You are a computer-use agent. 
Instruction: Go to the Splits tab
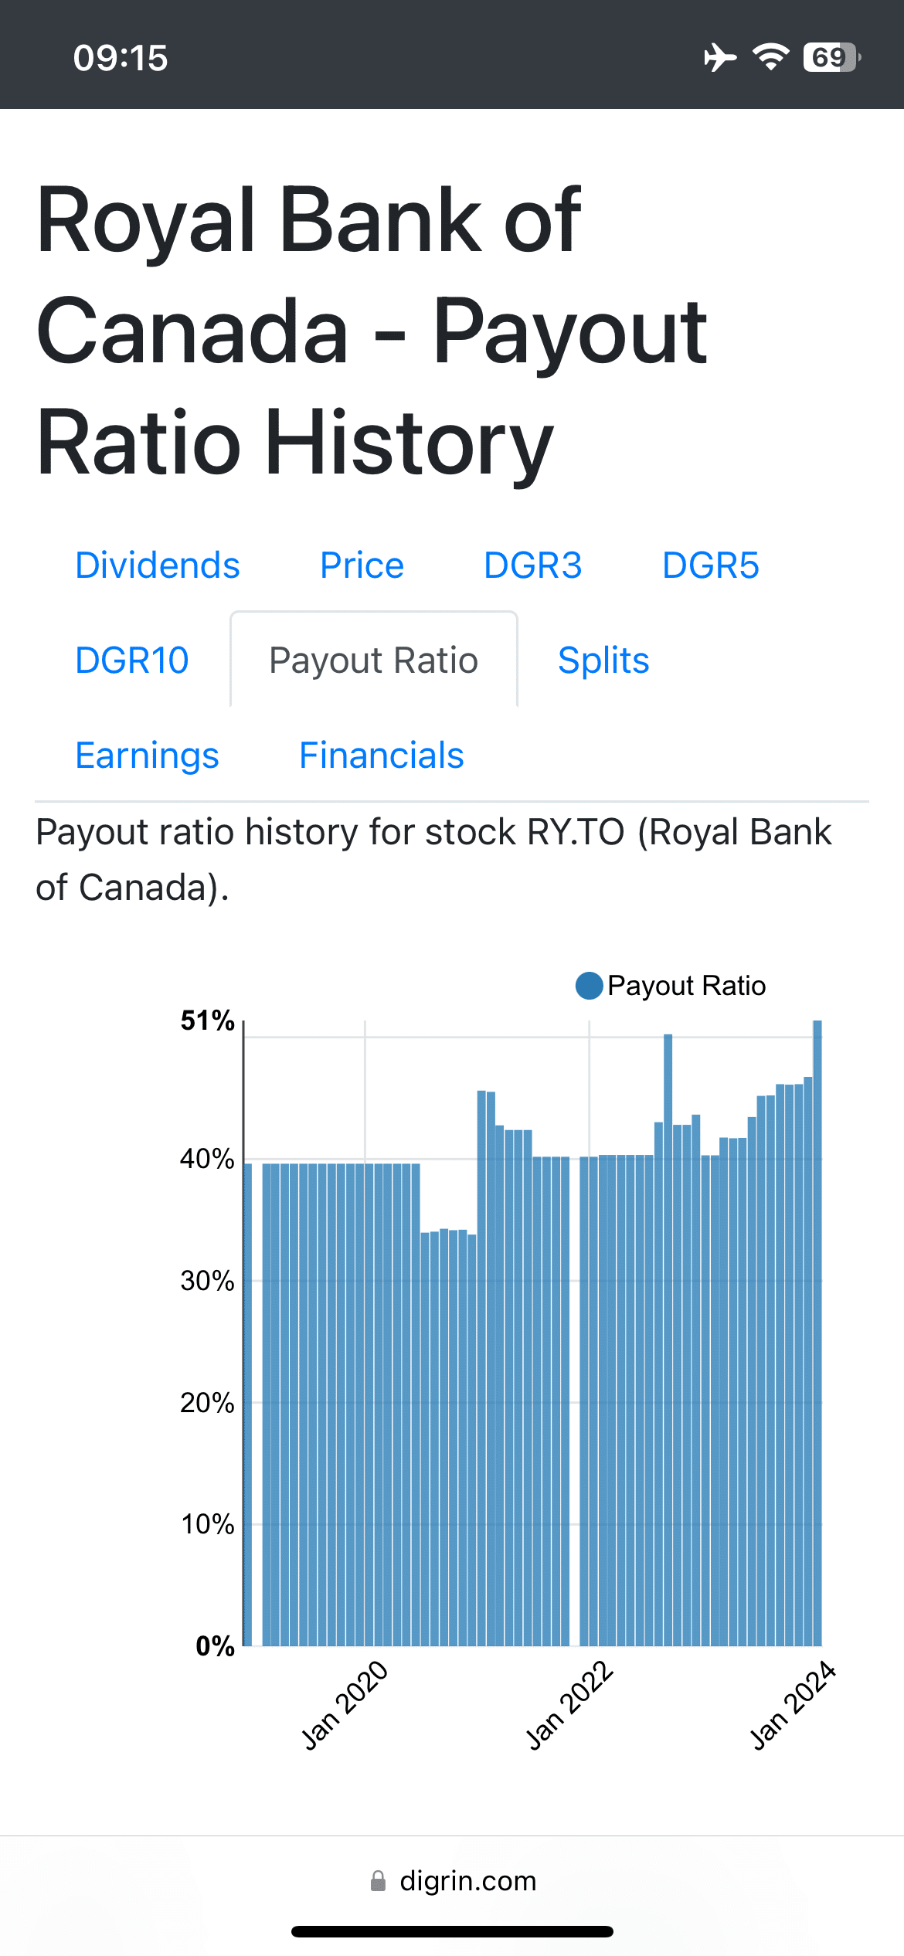tap(603, 660)
